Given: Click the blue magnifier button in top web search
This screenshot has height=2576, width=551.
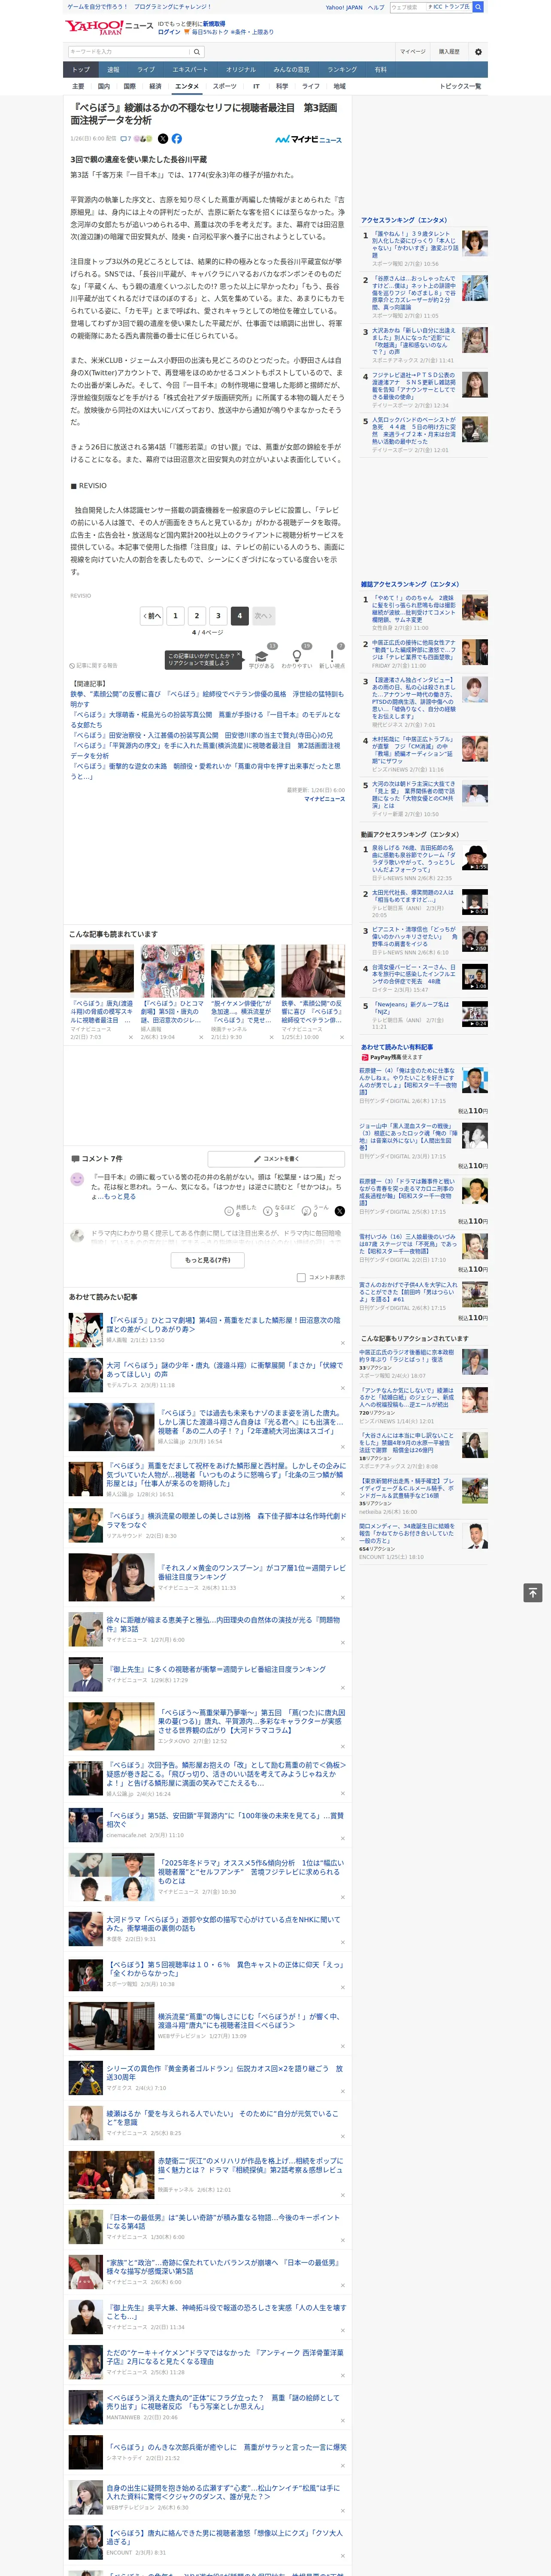Looking at the screenshot, I should (478, 7).
